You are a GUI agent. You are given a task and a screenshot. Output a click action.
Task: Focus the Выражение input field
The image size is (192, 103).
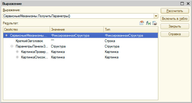79,16
